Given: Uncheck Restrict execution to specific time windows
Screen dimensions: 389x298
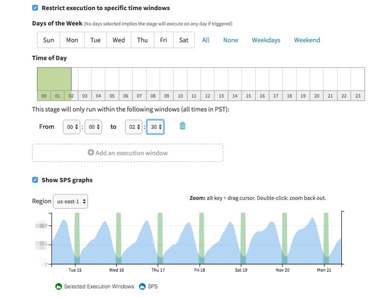Looking at the screenshot, I should 35,8.
